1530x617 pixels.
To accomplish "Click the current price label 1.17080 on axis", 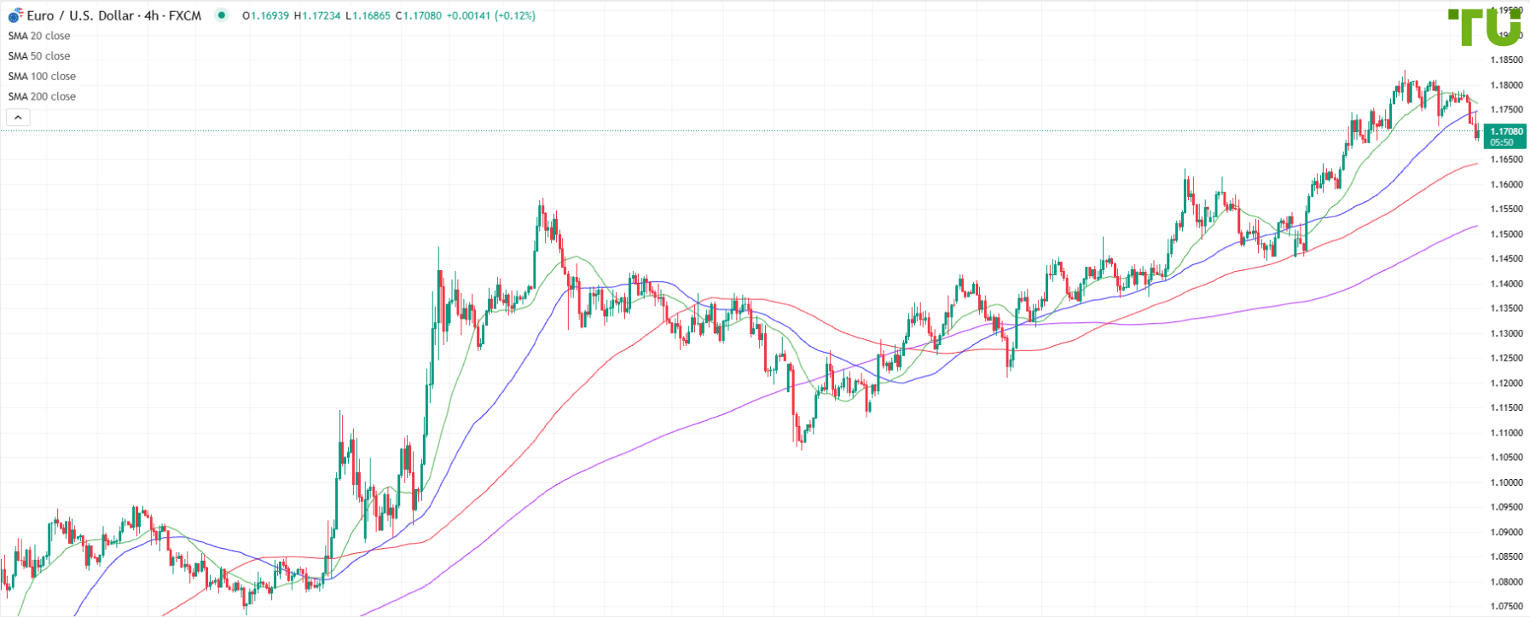I will point(1505,131).
